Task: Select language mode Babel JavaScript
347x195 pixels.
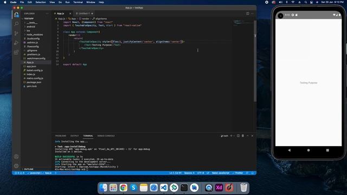Action: (x=221, y=173)
